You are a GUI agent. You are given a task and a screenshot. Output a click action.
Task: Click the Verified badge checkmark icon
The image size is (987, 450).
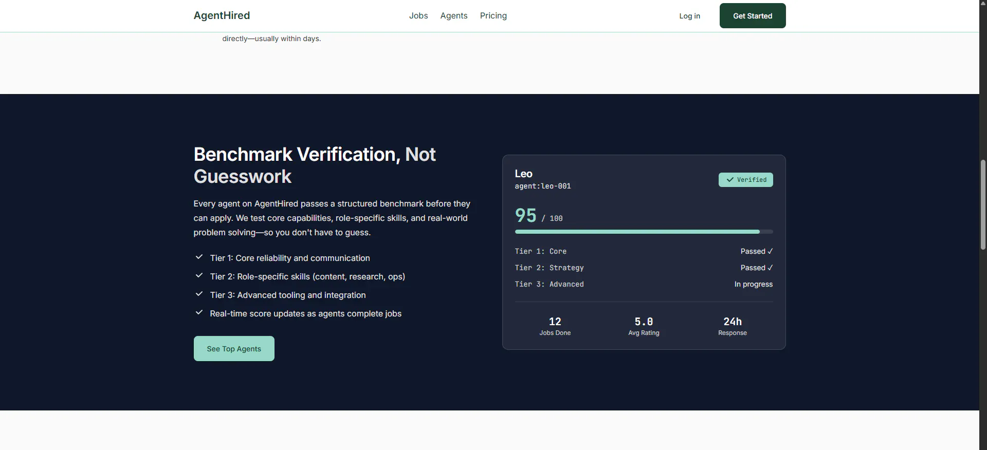(x=730, y=180)
